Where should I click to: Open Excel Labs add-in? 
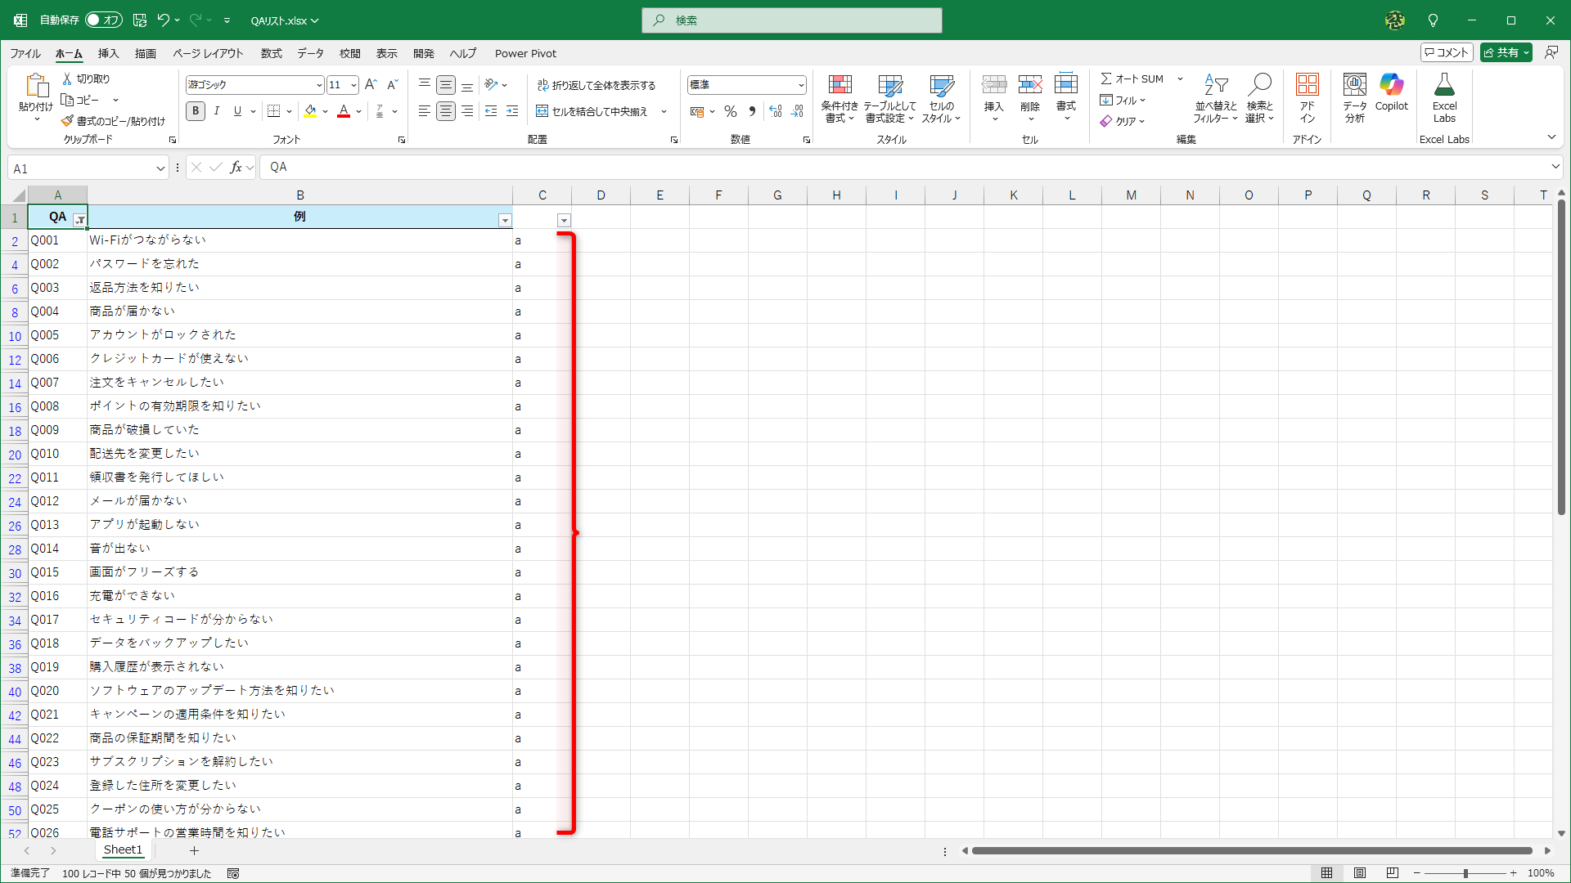pos(1444,85)
